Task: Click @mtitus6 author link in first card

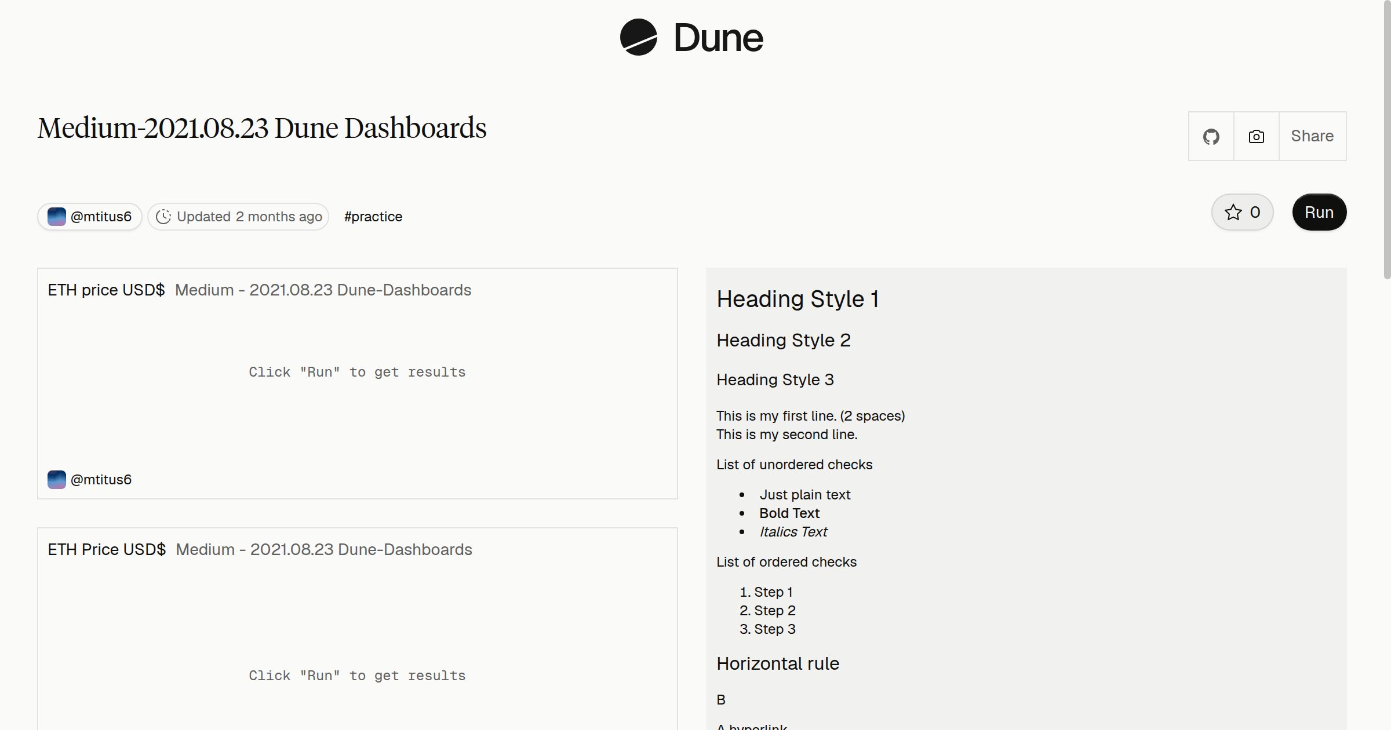Action: [101, 480]
